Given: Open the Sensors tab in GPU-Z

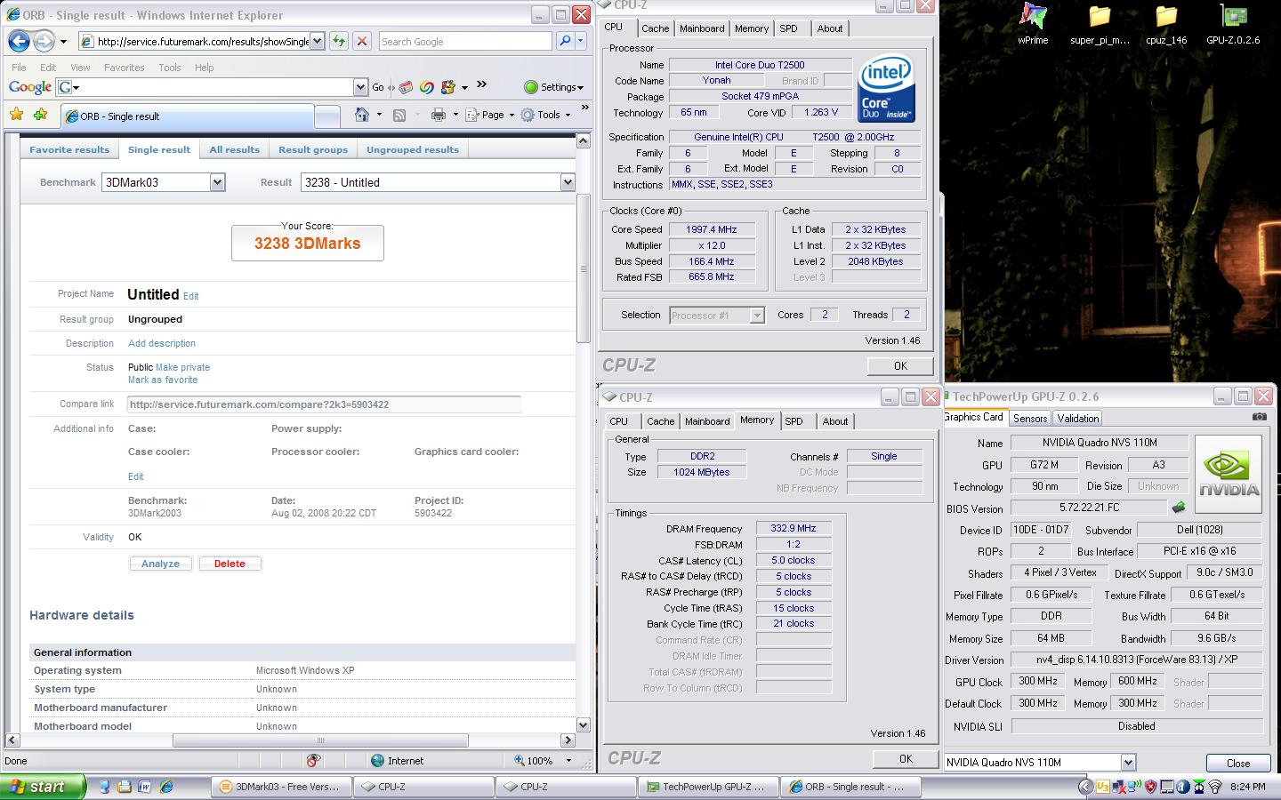Looking at the screenshot, I should pyautogui.click(x=1030, y=418).
